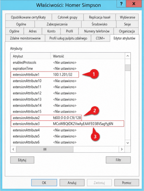Click the attribute list scroll down arrow
This screenshot has width=144, height=191.
(x=128, y=143)
